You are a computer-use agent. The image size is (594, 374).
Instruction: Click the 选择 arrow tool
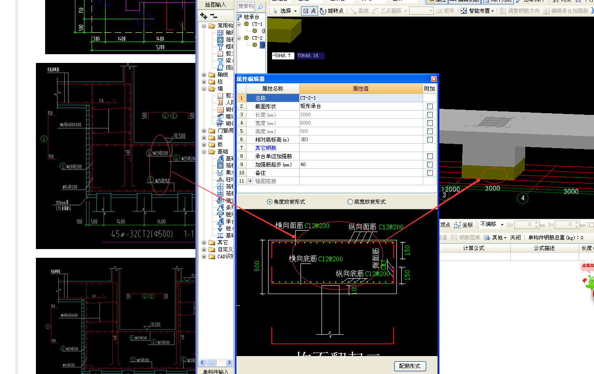(282, 11)
